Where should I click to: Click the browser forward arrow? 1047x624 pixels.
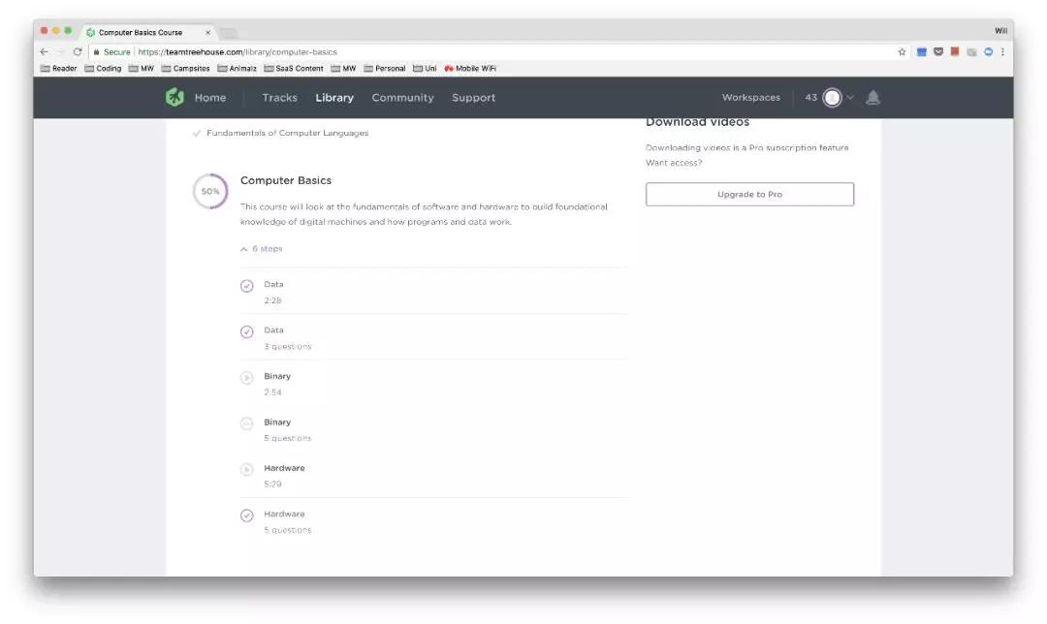coord(61,52)
